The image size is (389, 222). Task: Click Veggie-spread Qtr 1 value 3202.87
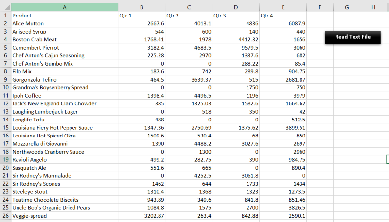pos(141,216)
